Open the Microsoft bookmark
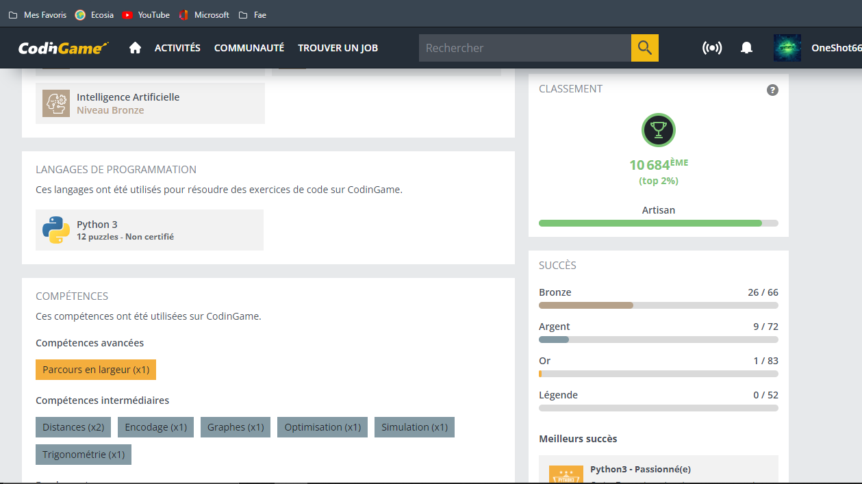 pyautogui.click(x=204, y=14)
